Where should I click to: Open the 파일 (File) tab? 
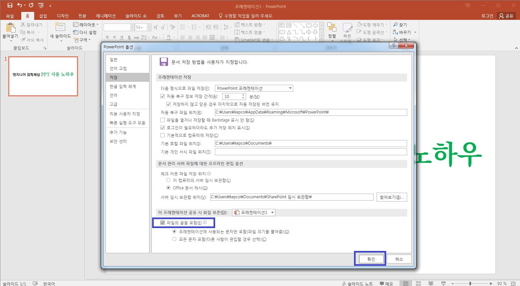(x=10, y=16)
